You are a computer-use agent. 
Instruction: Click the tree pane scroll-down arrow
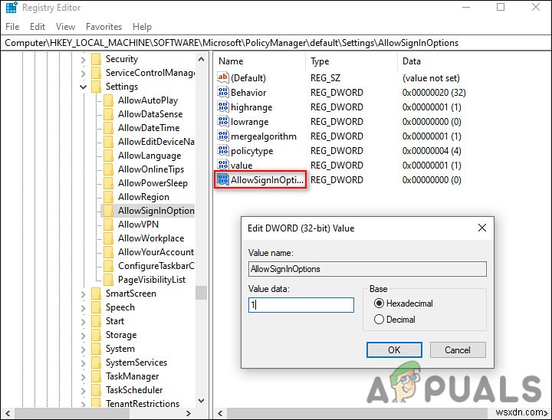[201, 401]
